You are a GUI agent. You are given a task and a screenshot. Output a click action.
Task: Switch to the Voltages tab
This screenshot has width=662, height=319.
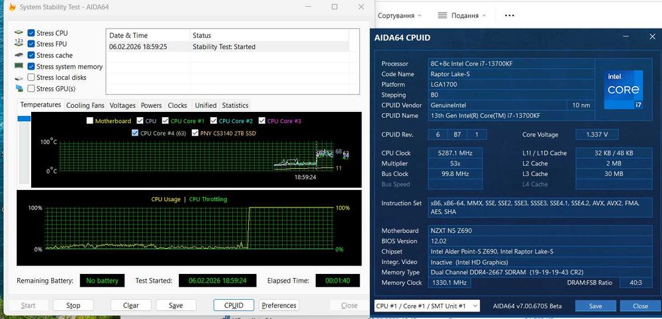[x=122, y=105]
